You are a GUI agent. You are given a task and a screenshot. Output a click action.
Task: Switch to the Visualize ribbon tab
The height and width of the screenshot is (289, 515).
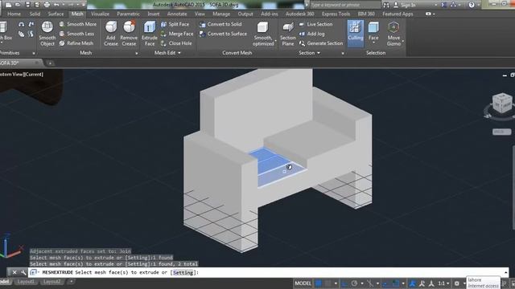100,14
